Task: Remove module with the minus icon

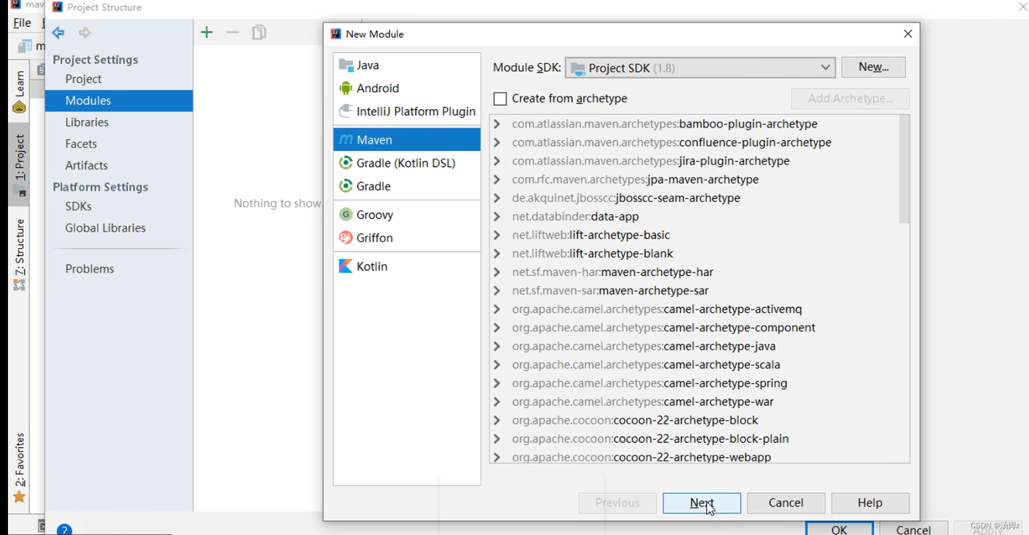Action: point(233,33)
